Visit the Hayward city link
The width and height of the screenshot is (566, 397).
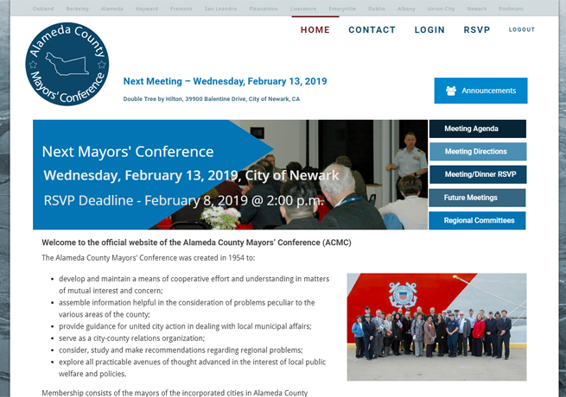click(x=147, y=9)
